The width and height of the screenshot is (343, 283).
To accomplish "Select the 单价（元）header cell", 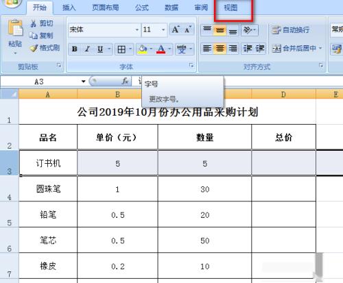I will pos(117,137).
